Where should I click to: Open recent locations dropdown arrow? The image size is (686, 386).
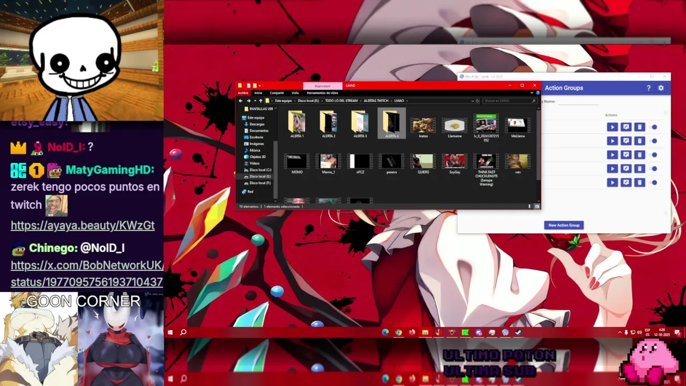coord(255,101)
